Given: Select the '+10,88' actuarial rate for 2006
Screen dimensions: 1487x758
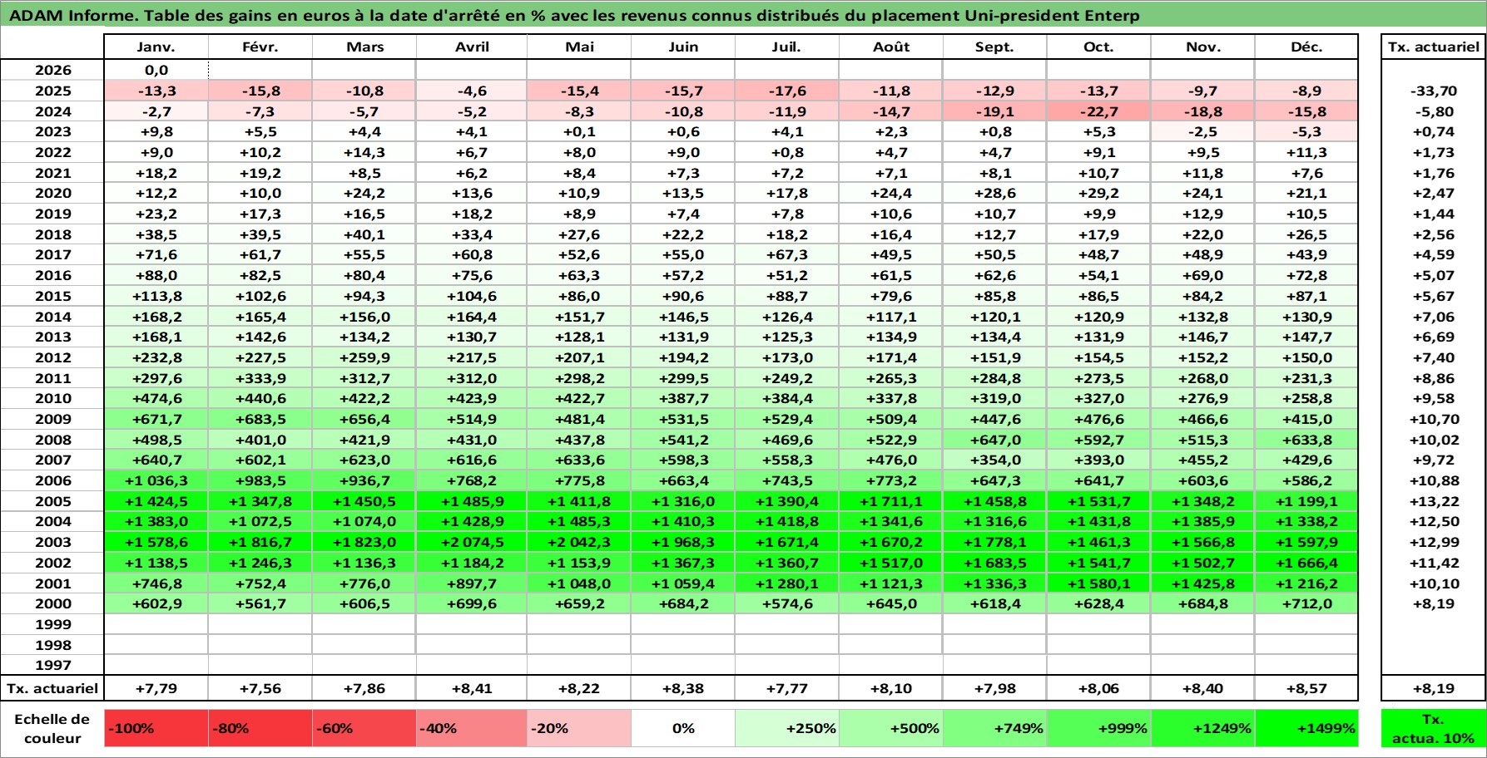Looking at the screenshot, I should pyautogui.click(x=1433, y=480).
